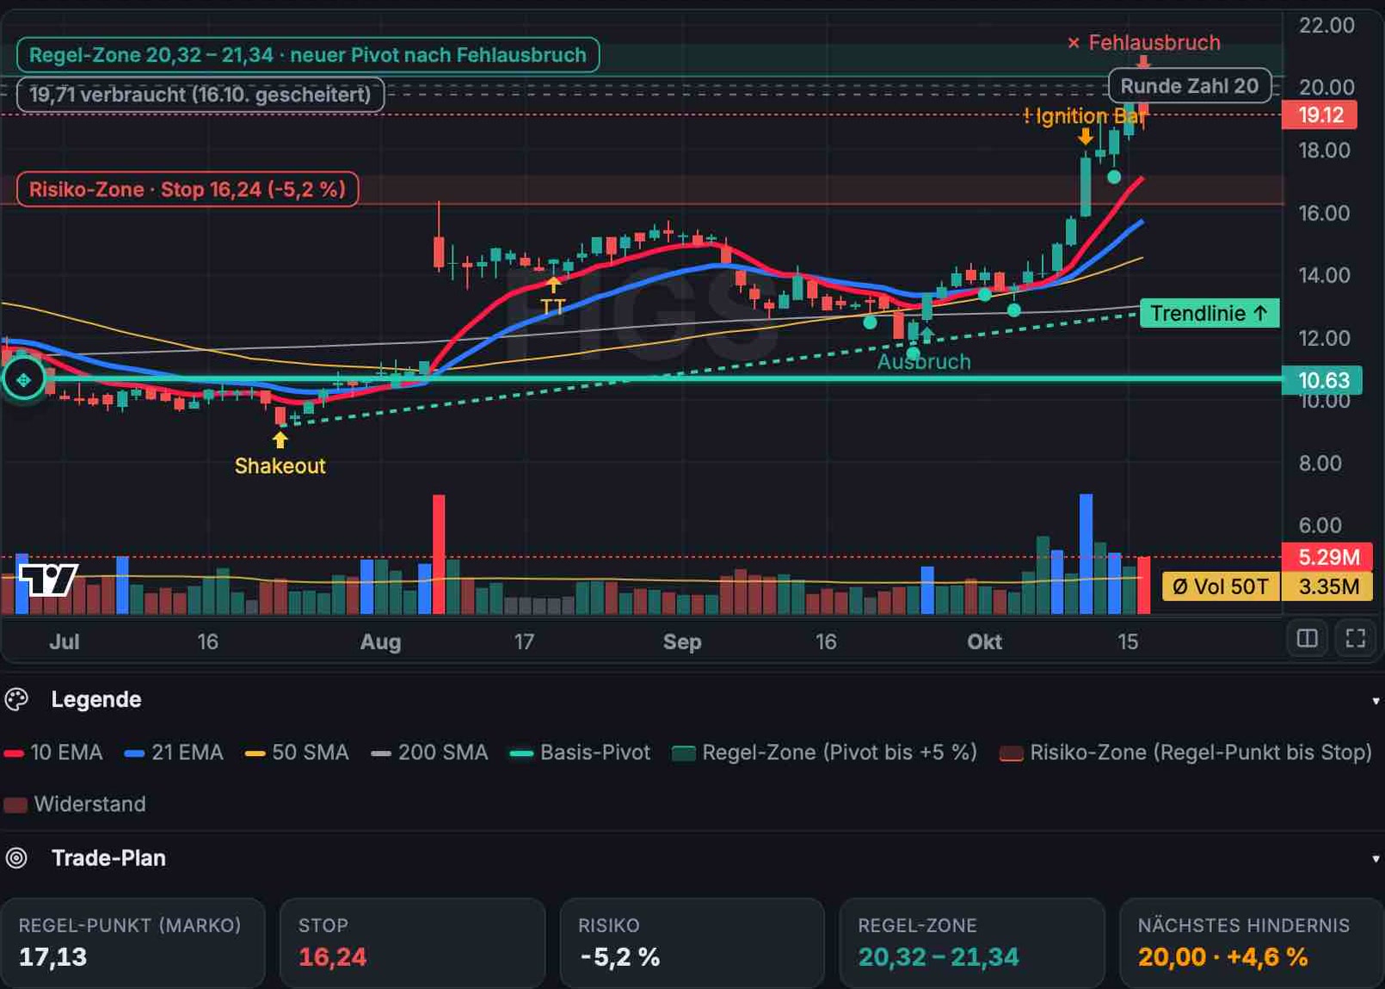Click the Risiko-Zone Stop 16,24 label

tap(188, 189)
